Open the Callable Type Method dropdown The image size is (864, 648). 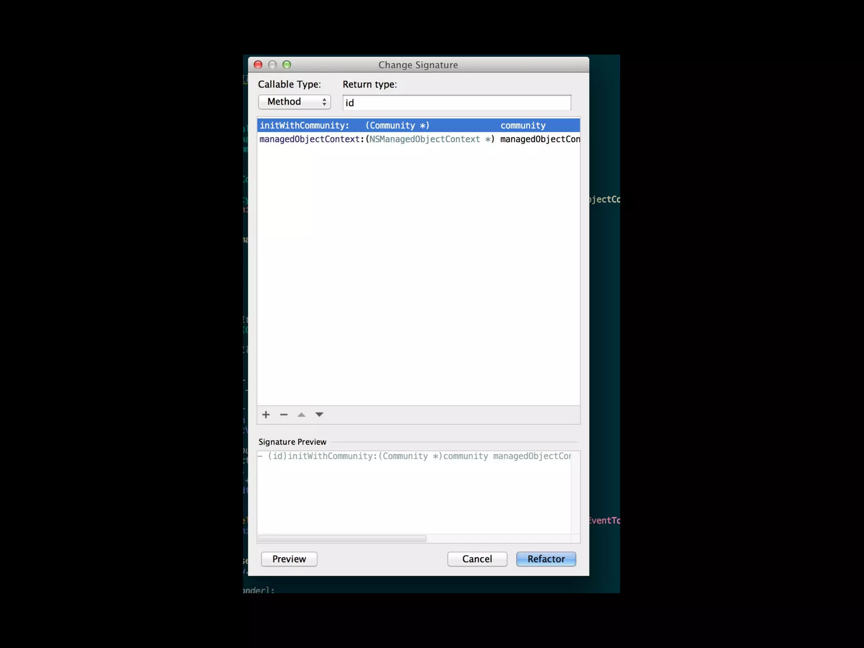(x=294, y=102)
